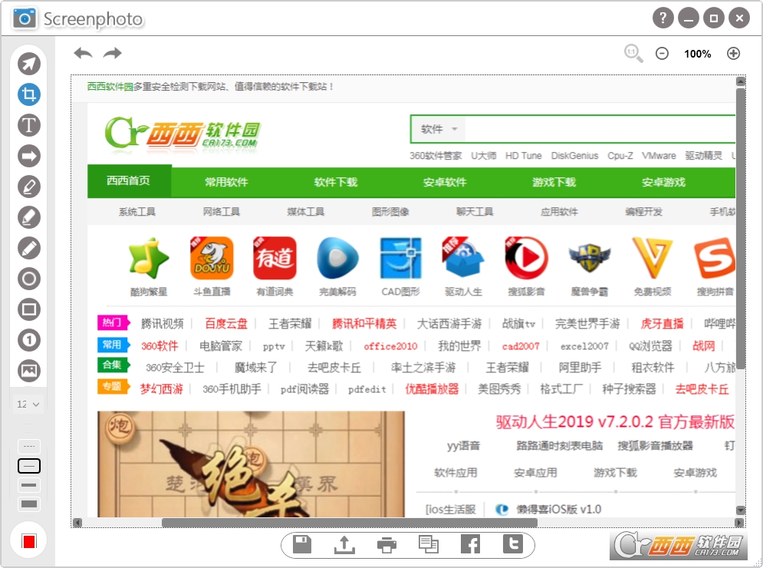This screenshot has height=568, width=763.
Task: Save the screenshot with floppy icon
Action: pos(301,544)
